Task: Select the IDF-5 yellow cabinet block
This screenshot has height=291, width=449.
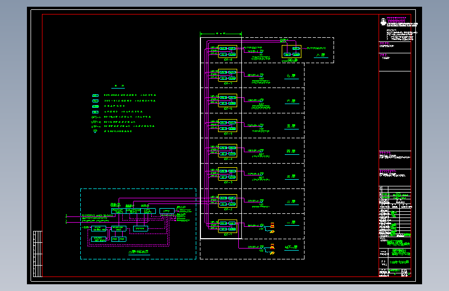Action: tap(228, 125)
